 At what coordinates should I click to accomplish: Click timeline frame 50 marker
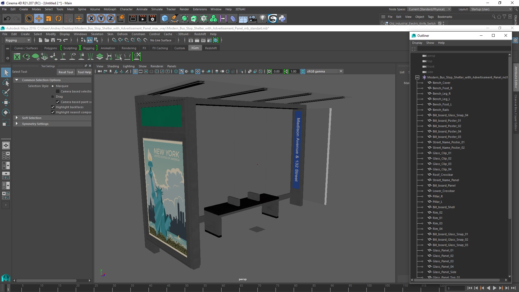(x=187, y=286)
